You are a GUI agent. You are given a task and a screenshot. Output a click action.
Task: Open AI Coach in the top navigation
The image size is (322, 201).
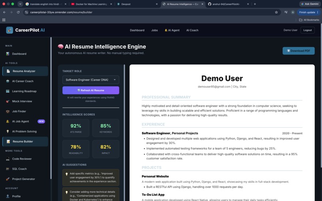[x=193, y=30]
